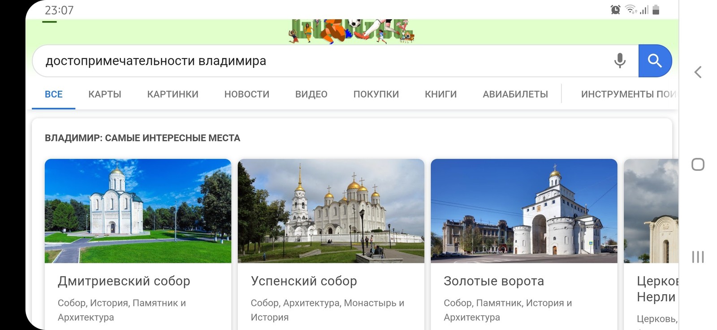Switch to the КАРТЫ tab
Viewport: 717px width, 330px height.
pos(105,94)
